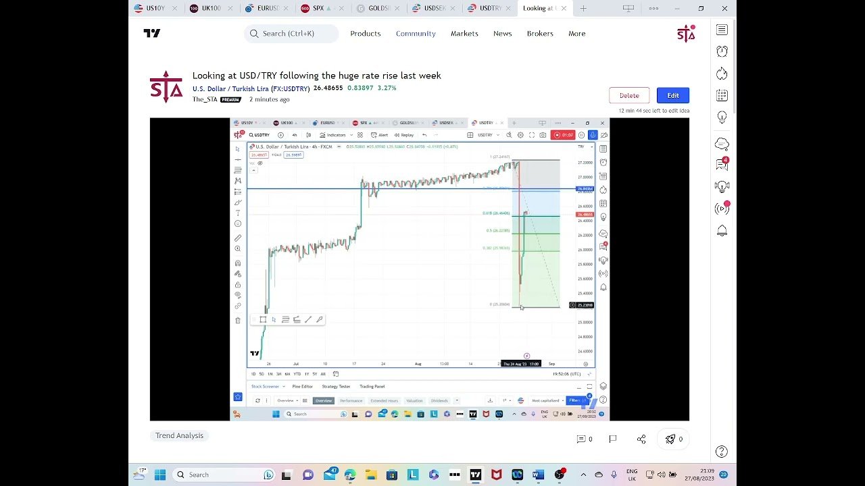865x486 pixels.
Task: Open the Alerts alarm clock icon in sidebar
Action: [722, 51]
